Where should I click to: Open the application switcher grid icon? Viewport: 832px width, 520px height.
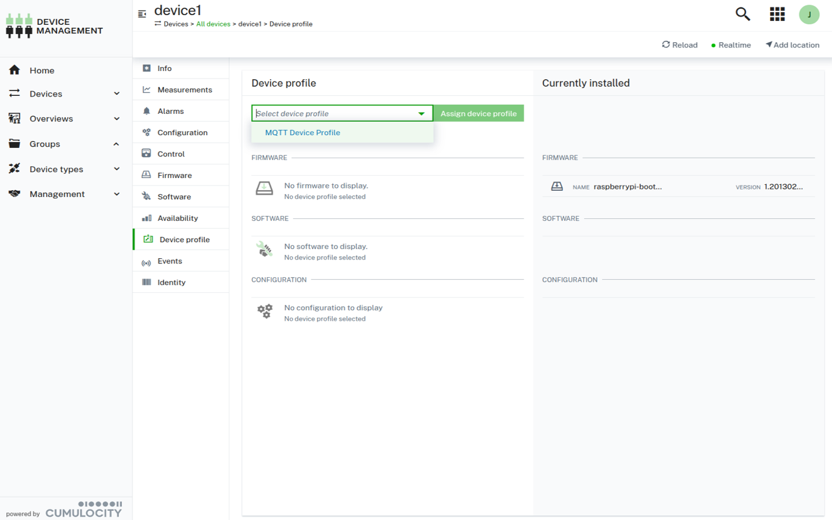click(x=777, y=14)
